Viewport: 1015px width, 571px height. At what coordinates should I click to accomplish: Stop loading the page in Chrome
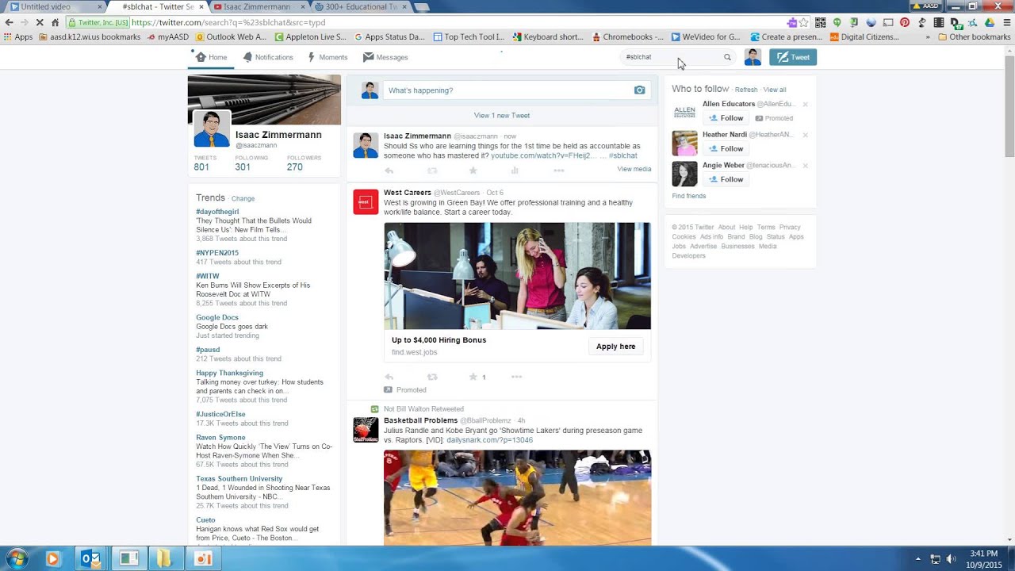pos(39,23)
